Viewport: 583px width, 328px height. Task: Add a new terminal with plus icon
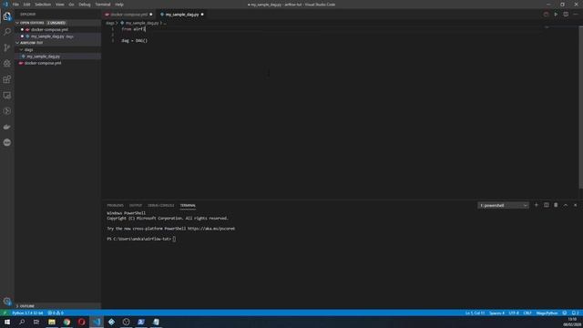[x=537, y=205]
